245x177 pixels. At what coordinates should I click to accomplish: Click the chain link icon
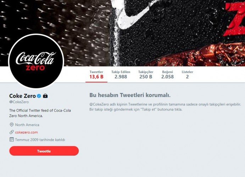pyautogui.click(x=12, y=132)
